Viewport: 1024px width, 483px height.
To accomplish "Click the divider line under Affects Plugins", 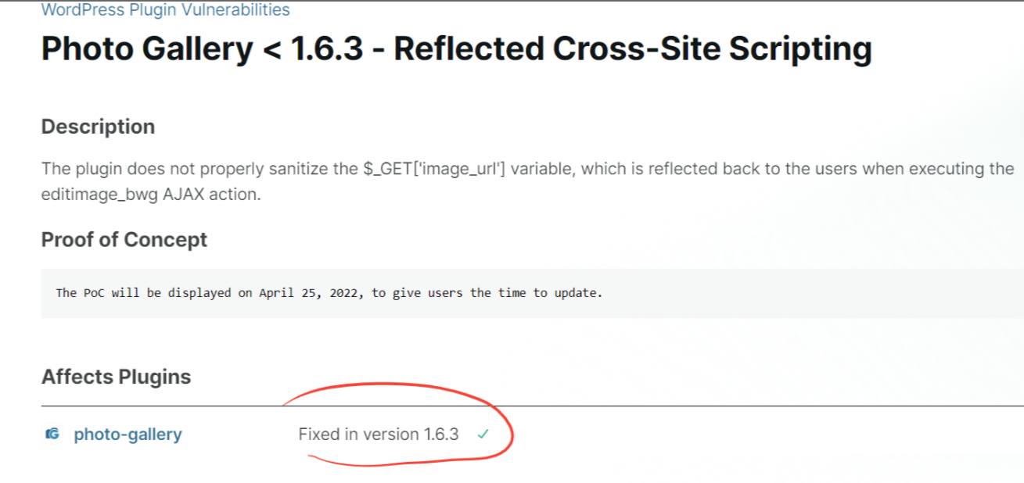I will coord(532,406).
